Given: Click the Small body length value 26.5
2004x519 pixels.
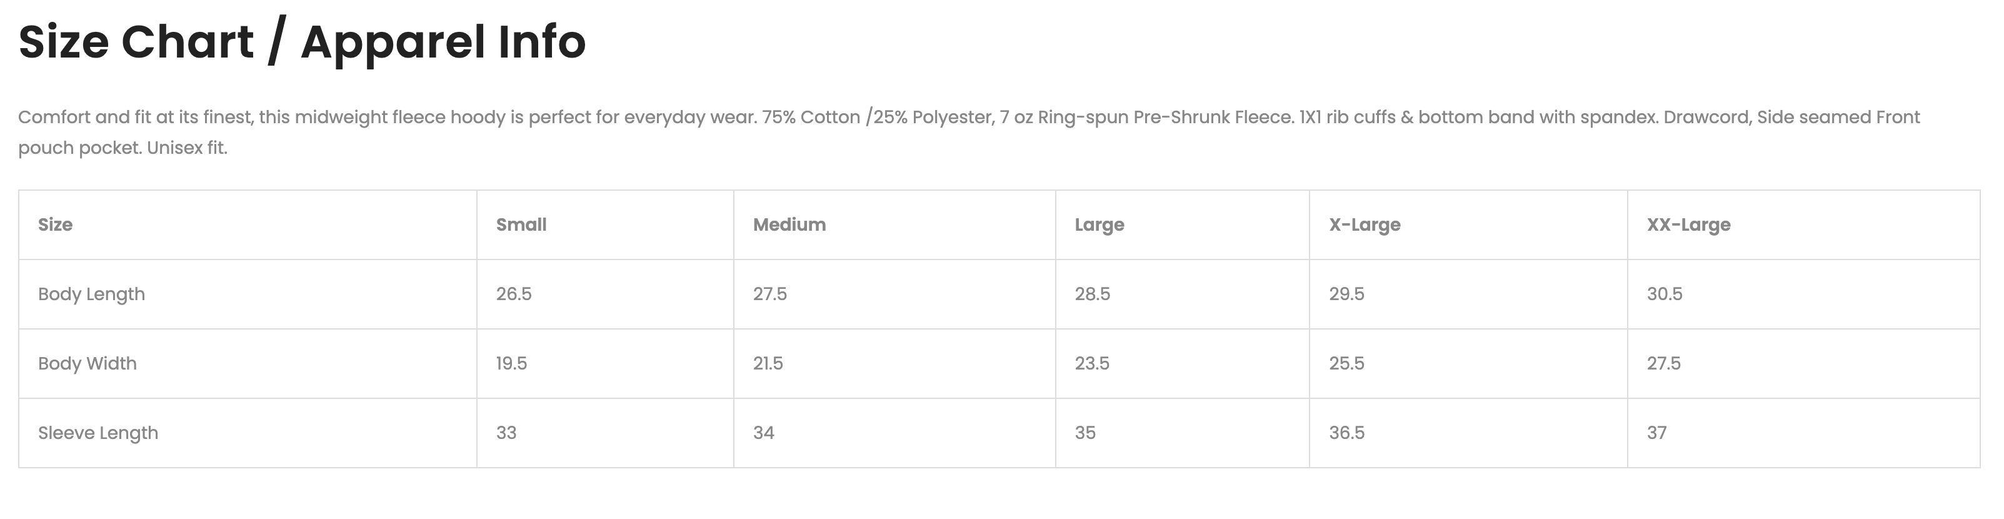Looking at the screenshot, I should coord(513,294).
